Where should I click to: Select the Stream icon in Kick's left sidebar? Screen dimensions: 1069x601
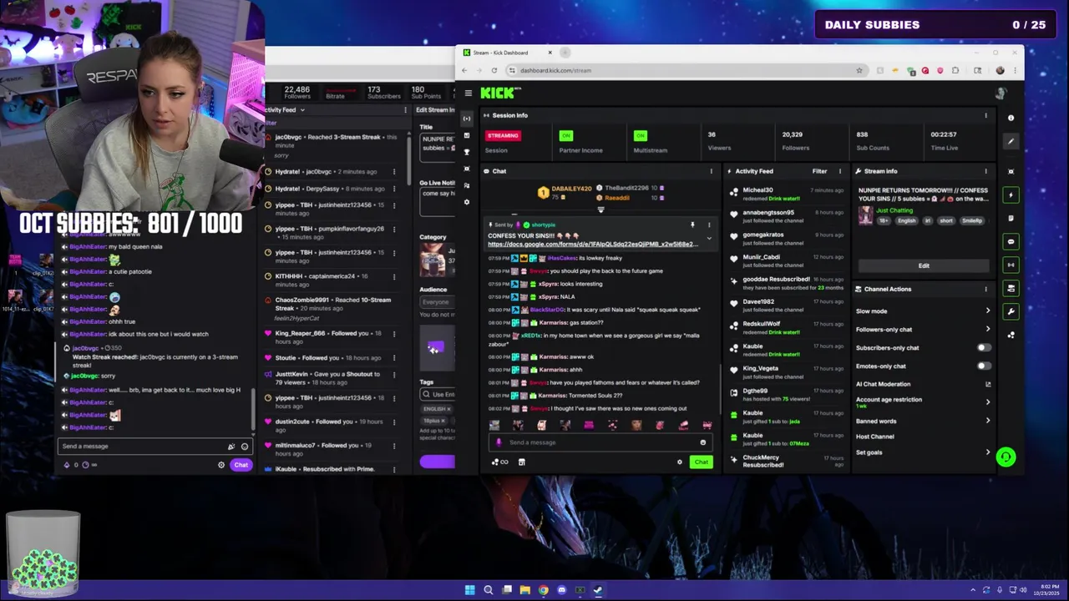pyautogui.click(x=467, y=118)
